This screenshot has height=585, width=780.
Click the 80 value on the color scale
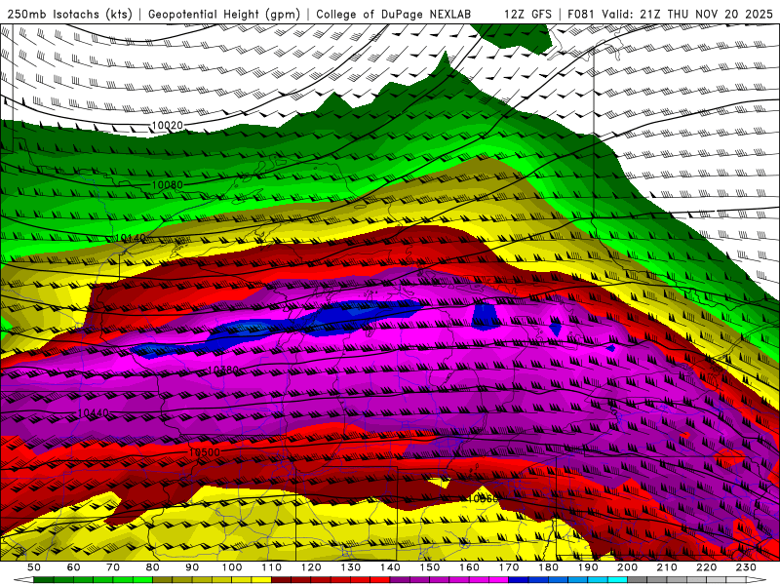(153, 567)
